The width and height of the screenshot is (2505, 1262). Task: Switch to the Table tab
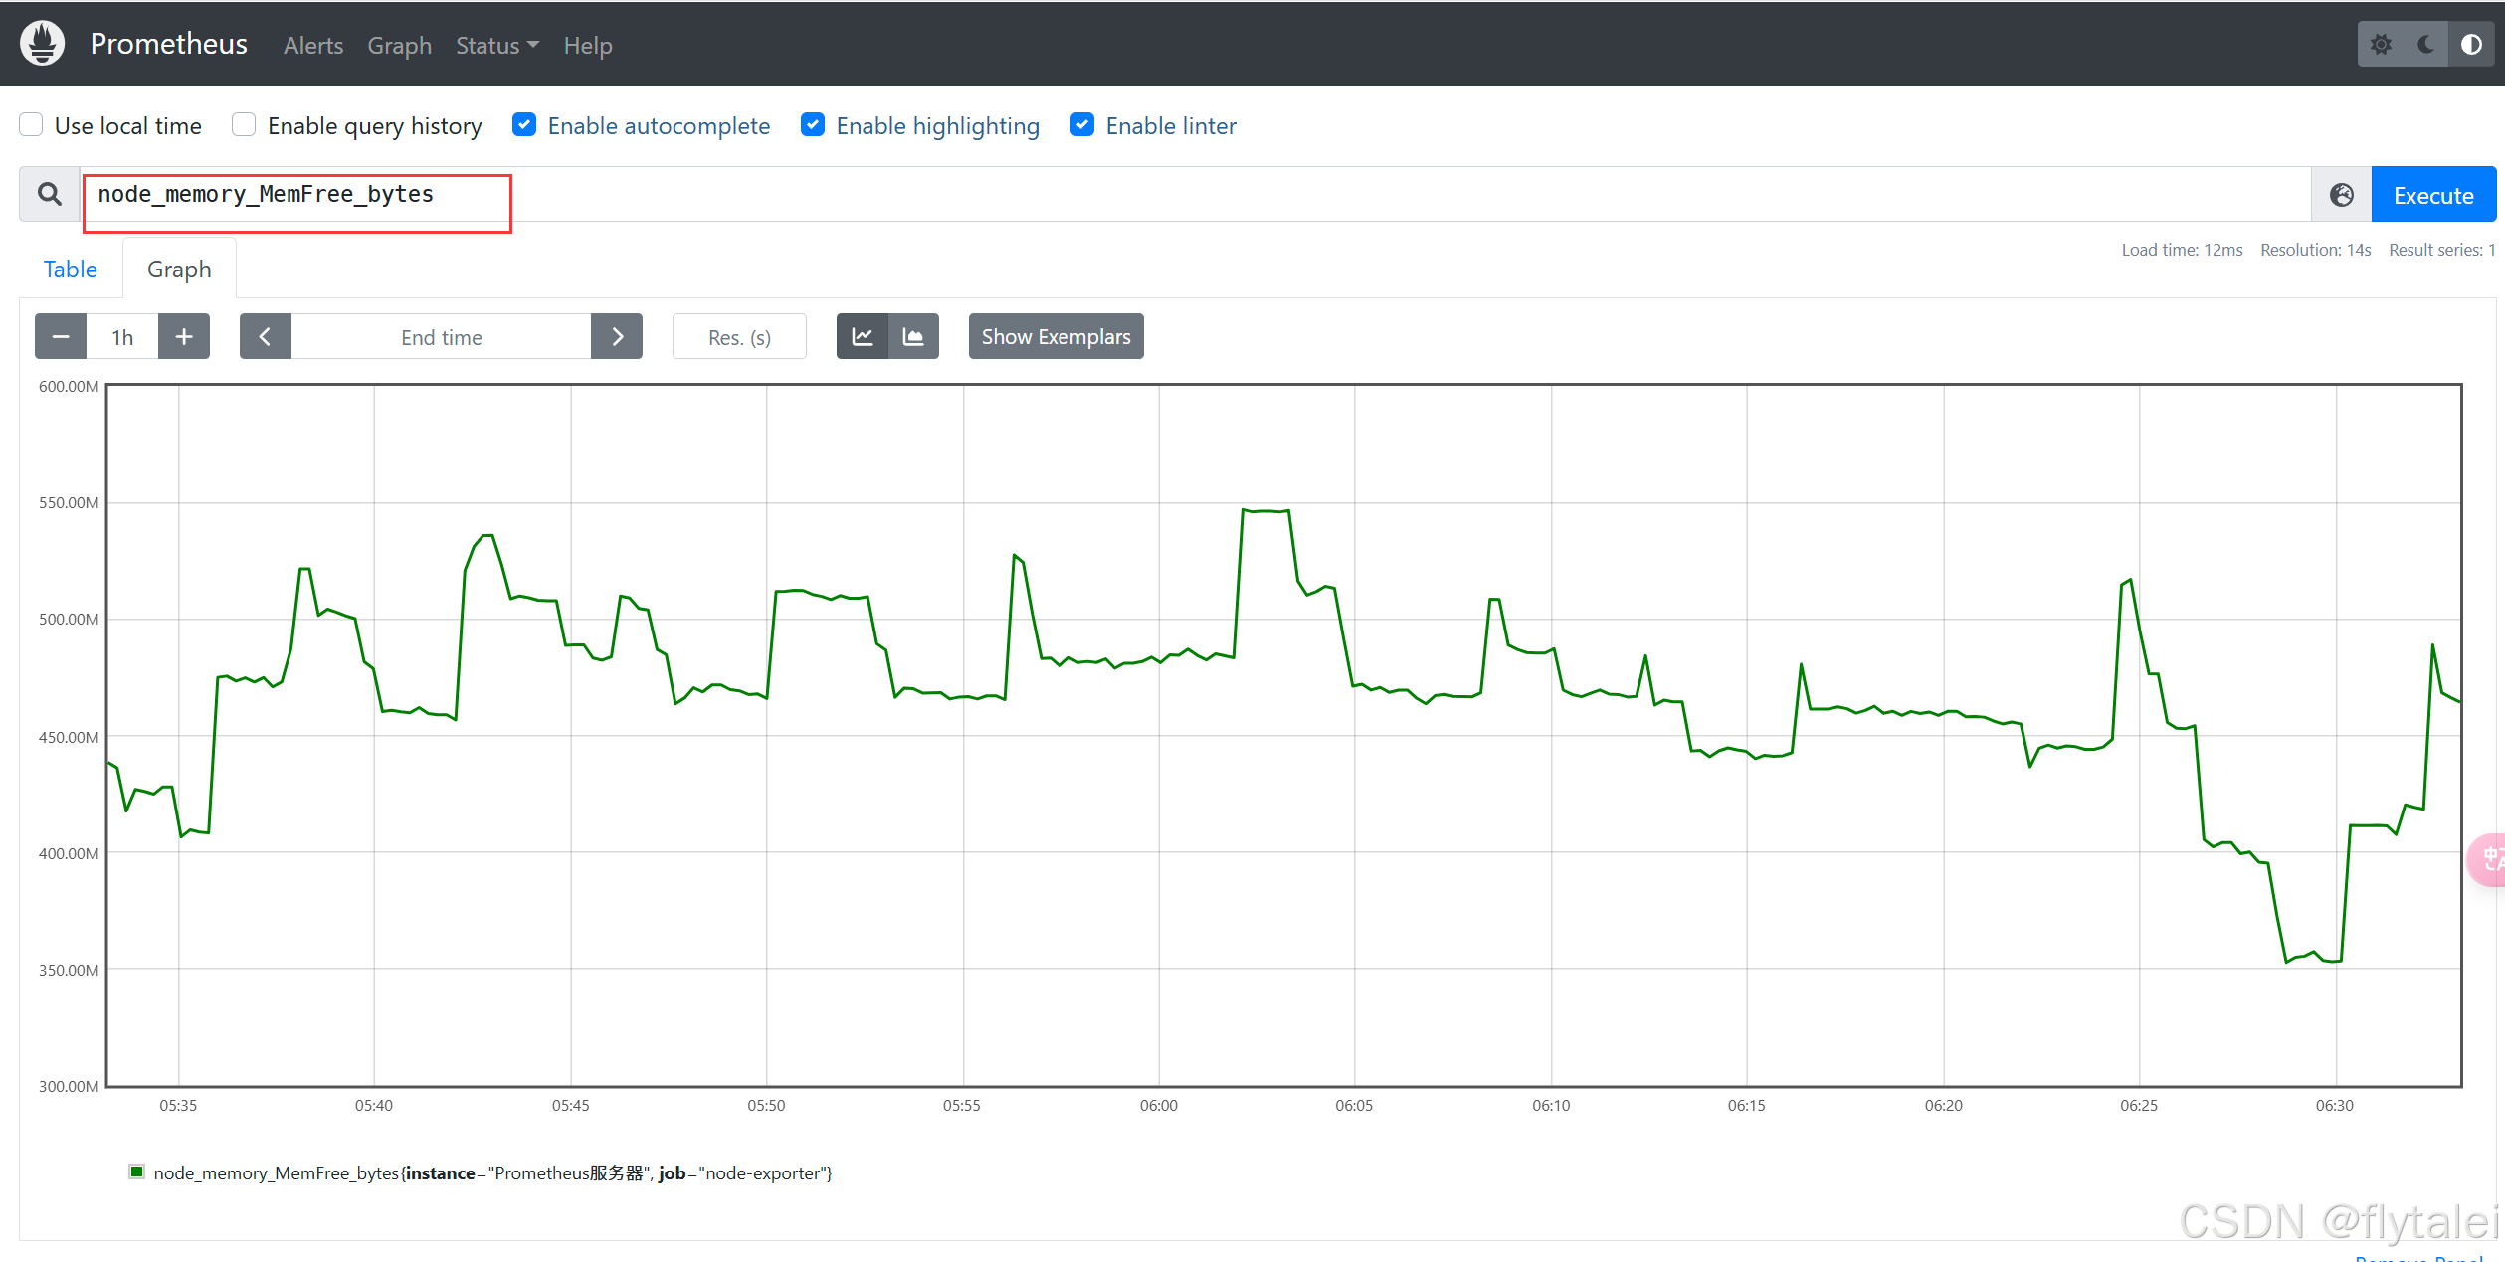coord(71,270)
